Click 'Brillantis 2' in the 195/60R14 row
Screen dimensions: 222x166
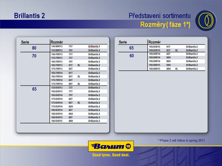coord(192,61)
